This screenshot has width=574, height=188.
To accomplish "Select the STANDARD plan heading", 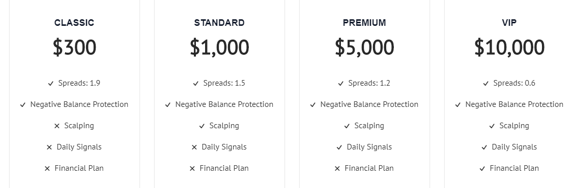I will (x=219, y=23).
